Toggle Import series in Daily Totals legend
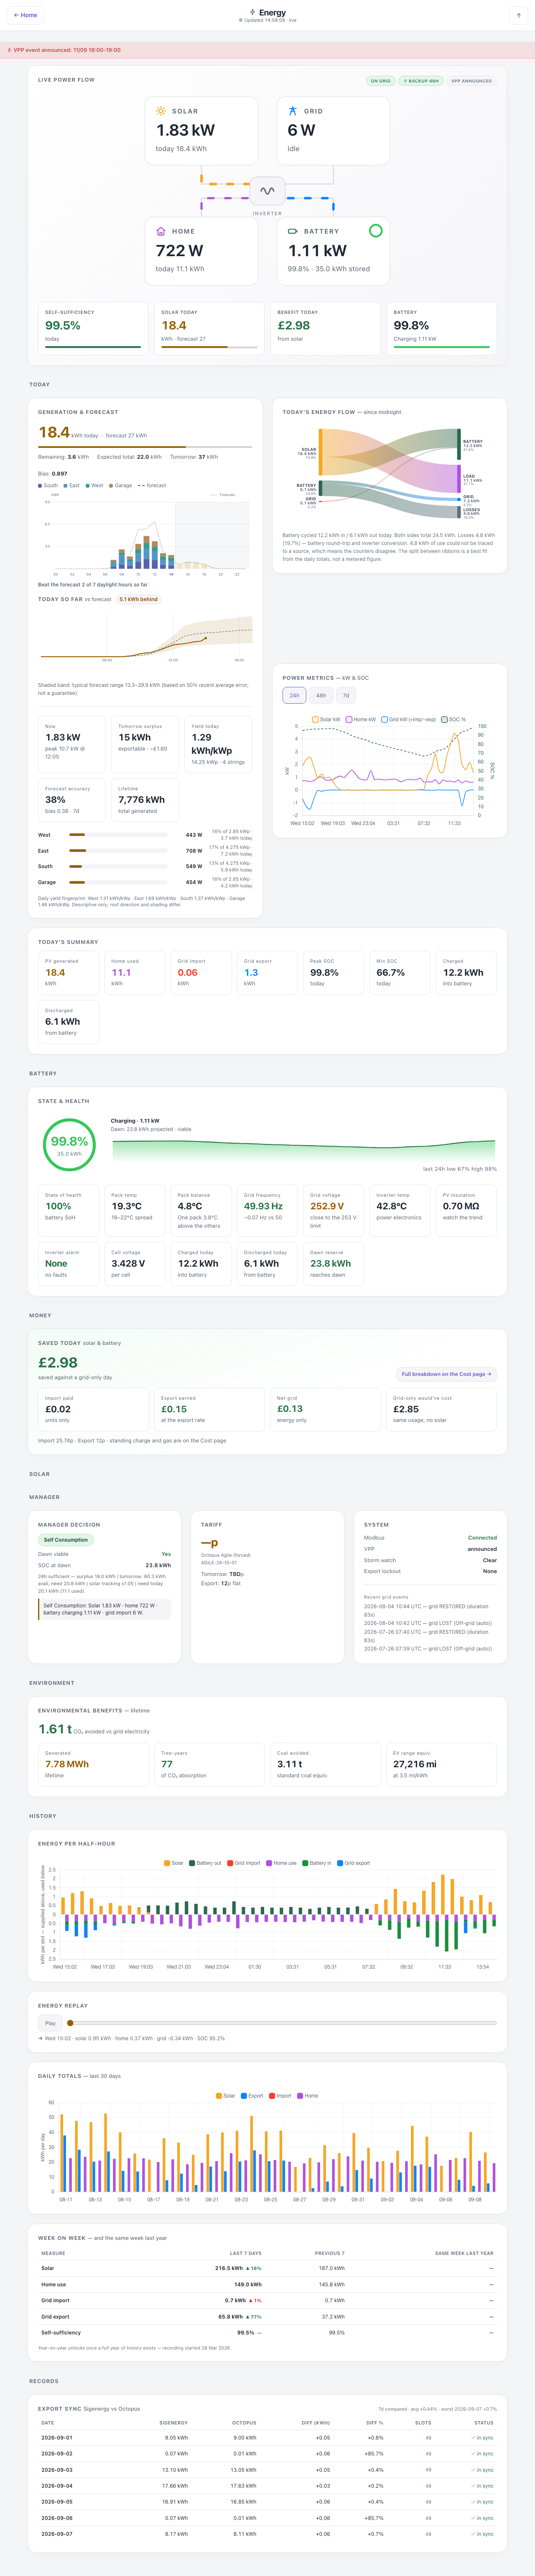 tap(280, 2095)
